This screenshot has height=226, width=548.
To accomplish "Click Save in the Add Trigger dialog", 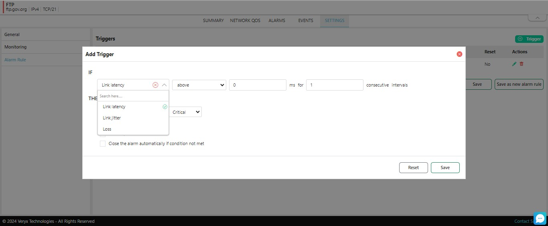I will 445,167.
